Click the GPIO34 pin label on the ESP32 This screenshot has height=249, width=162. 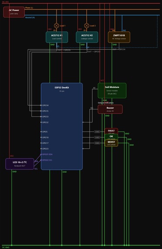point(45,105)
